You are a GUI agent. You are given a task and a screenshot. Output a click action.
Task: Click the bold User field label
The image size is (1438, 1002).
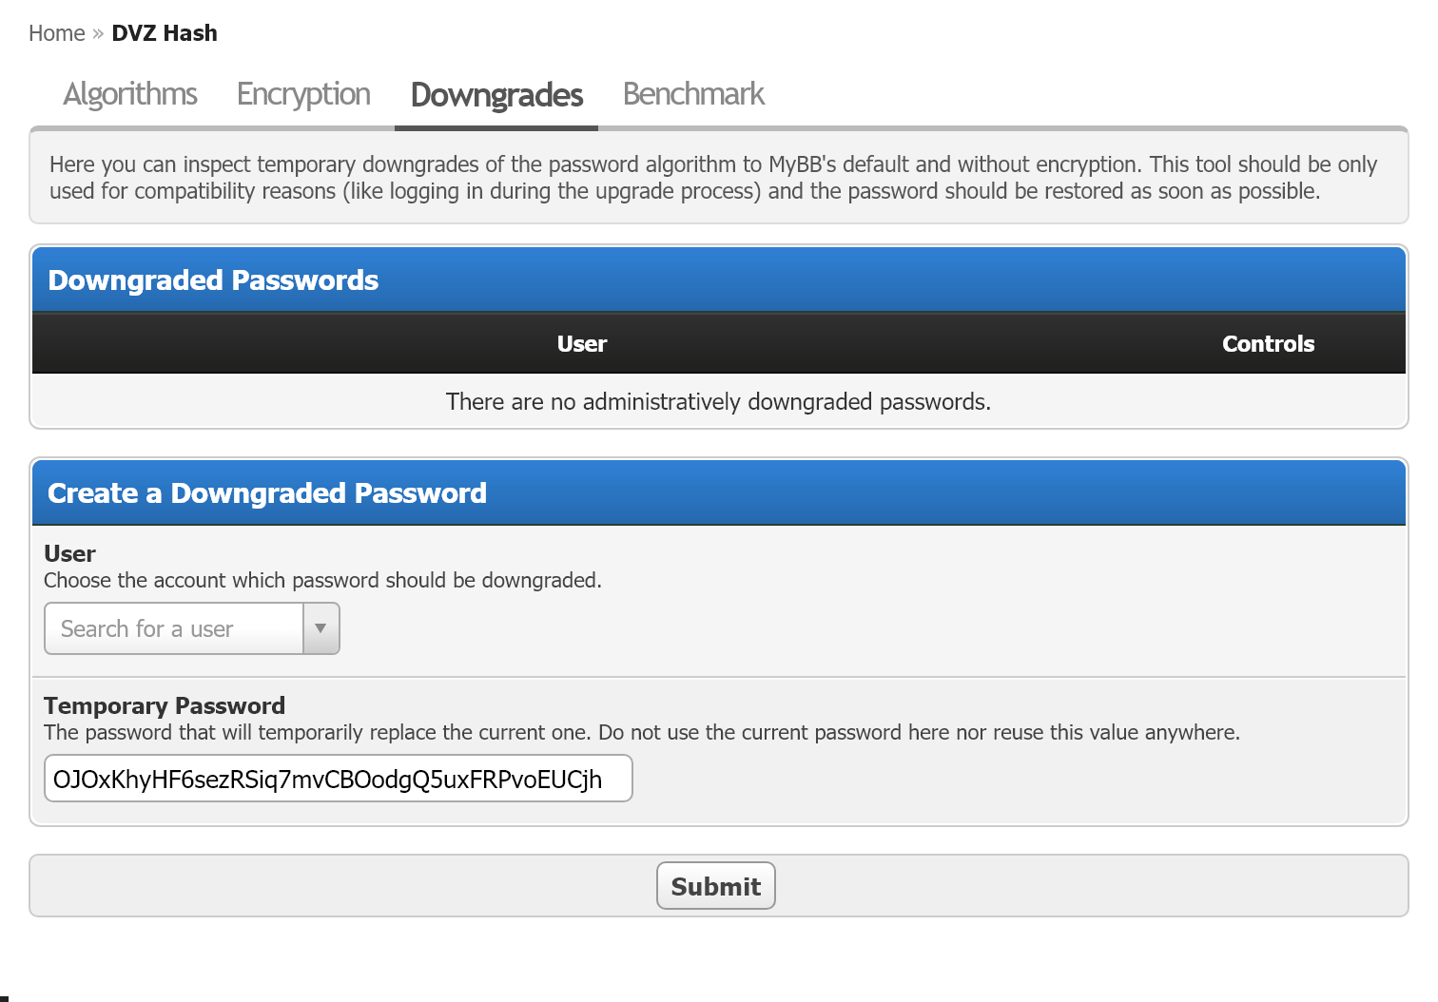point(69,553)
